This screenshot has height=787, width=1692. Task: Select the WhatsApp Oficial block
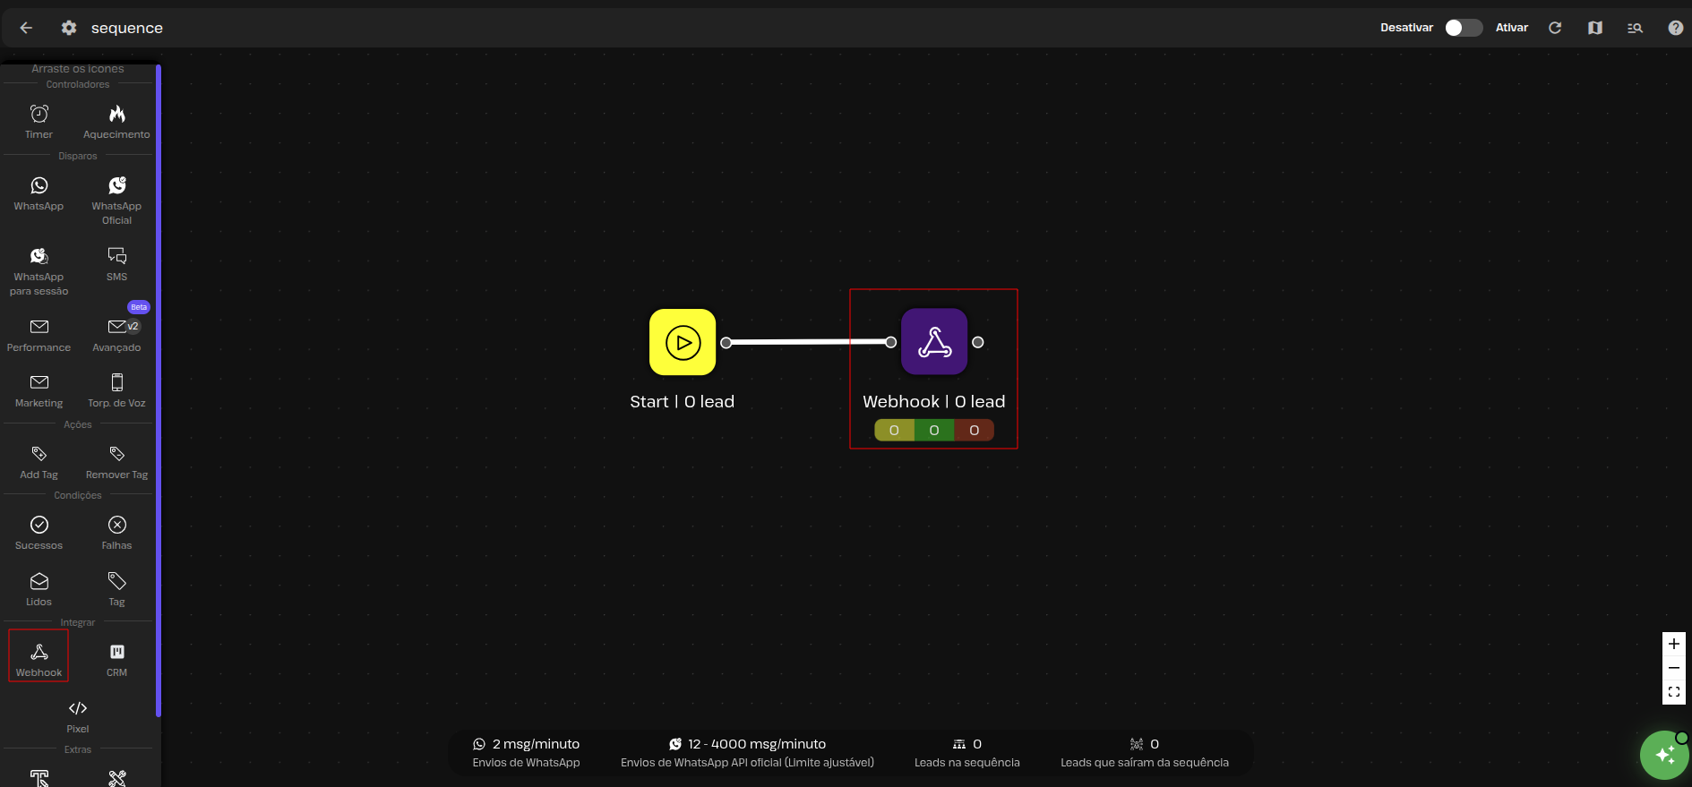[116, 186]
